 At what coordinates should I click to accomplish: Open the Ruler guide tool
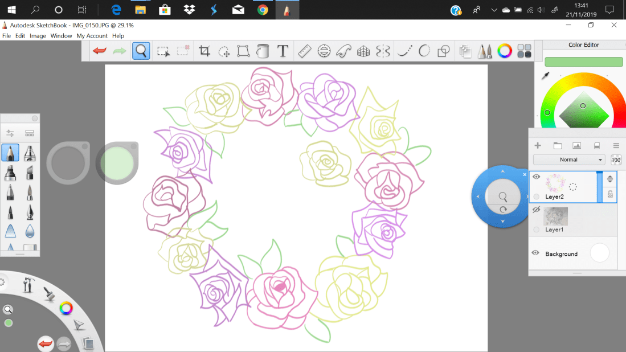[304, 51]
